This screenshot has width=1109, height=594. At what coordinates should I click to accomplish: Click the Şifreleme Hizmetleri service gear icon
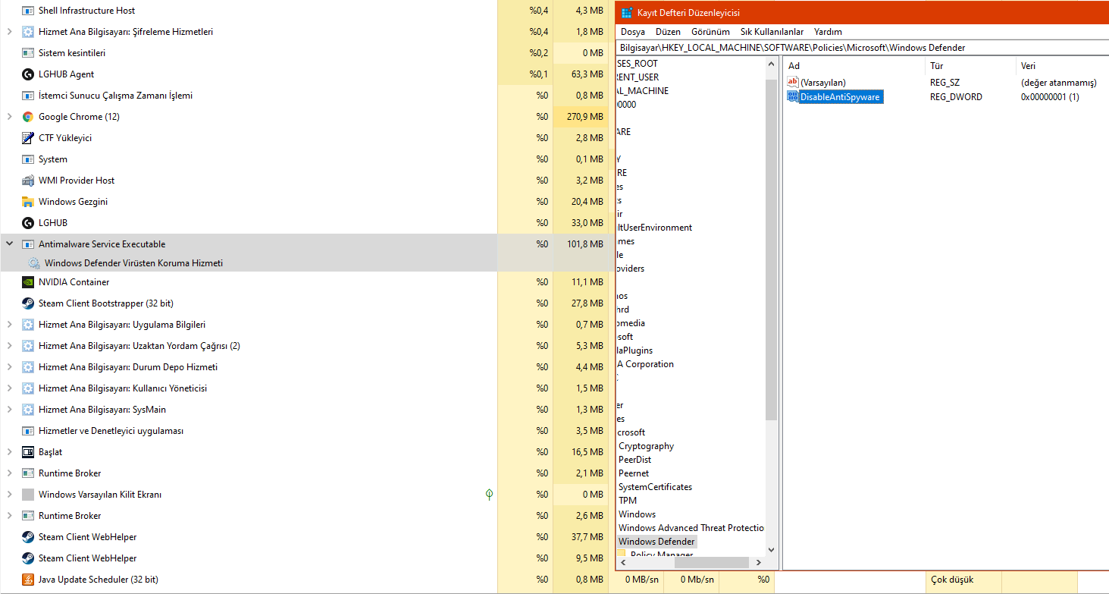pyautogui.click(x=28, y=32)
